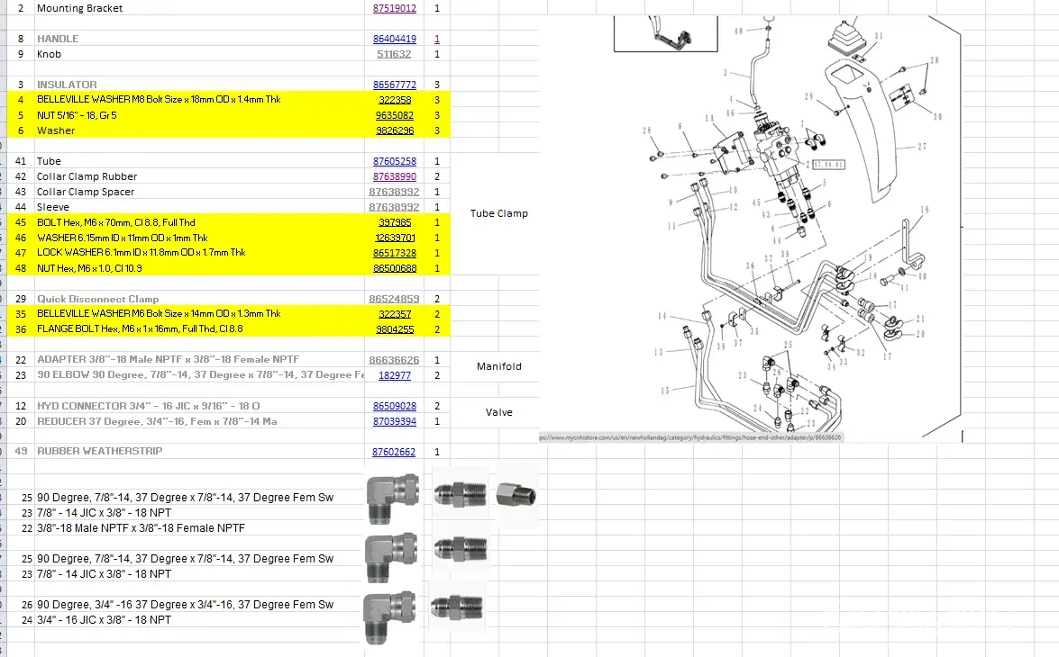Select the small NPTF adapter fitting image
Viewport: 1059px width, 657px height.
[516, 493]
